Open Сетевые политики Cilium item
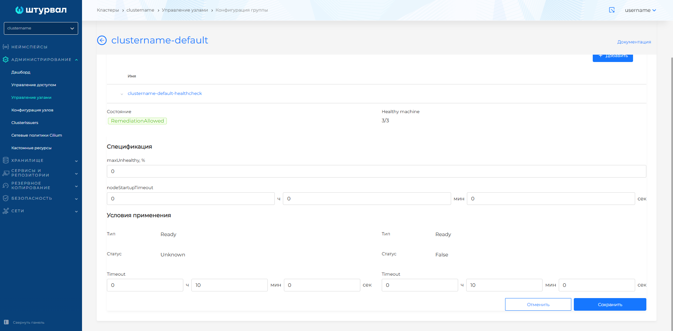This screenshot has width=673, height=331. (x=36, y=135)
